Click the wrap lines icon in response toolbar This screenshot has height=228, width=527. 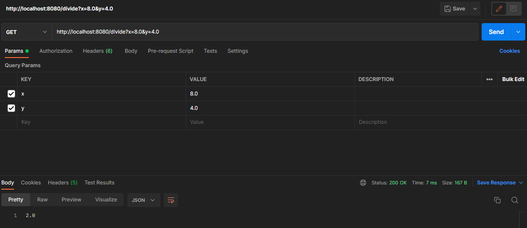pyautogui.click(x=171, y=200)
